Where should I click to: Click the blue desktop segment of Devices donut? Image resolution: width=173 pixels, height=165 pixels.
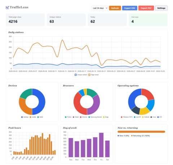point(42,102)
